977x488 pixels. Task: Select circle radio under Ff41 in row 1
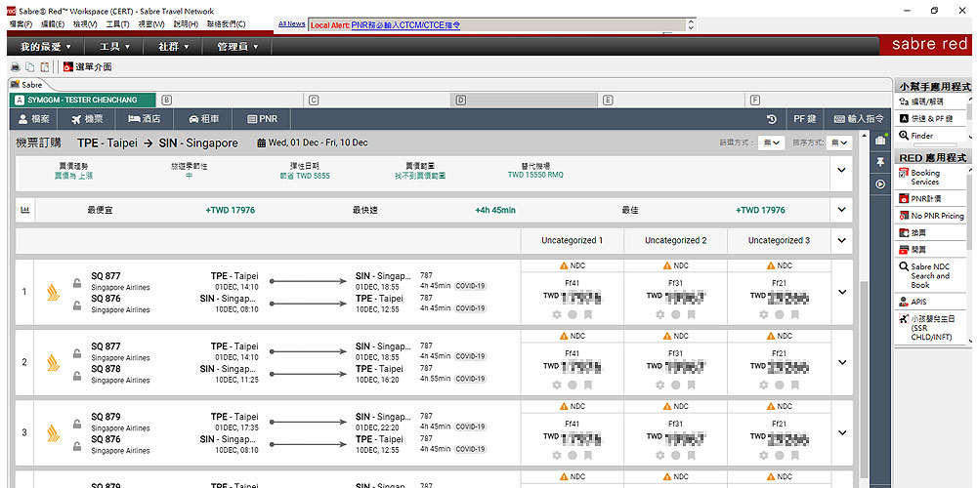tap(572, 315)
